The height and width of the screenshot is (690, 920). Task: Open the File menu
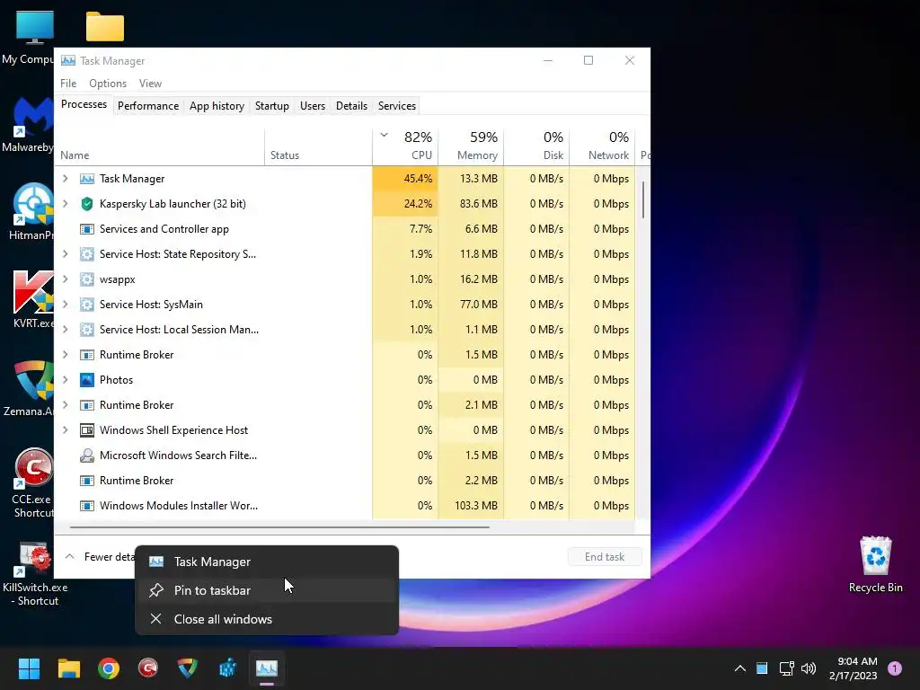click(x=68, y=84)
